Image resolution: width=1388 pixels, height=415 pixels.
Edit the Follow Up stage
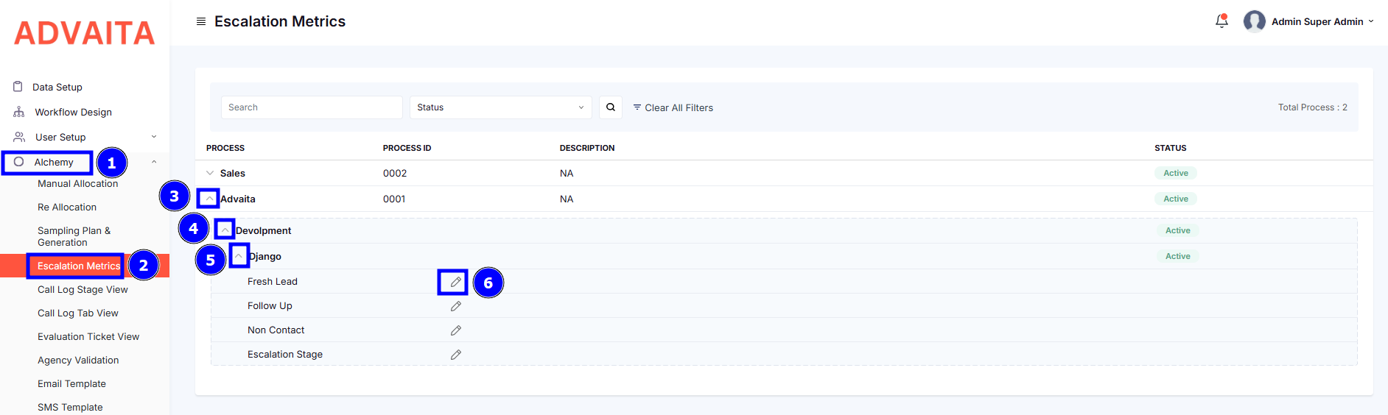click(x=456, y=306)
